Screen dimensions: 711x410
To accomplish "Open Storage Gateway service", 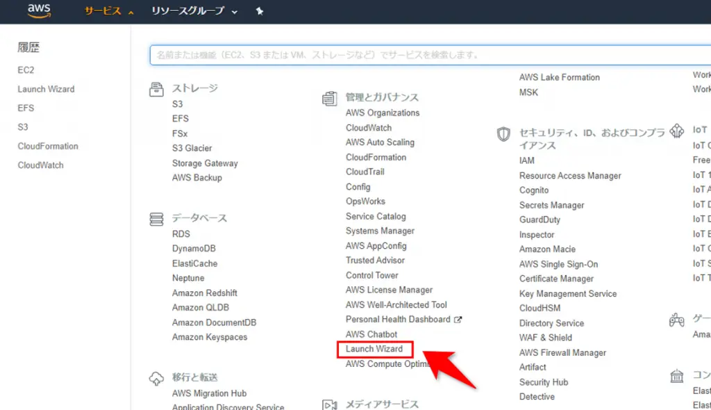I will point(205,163).
